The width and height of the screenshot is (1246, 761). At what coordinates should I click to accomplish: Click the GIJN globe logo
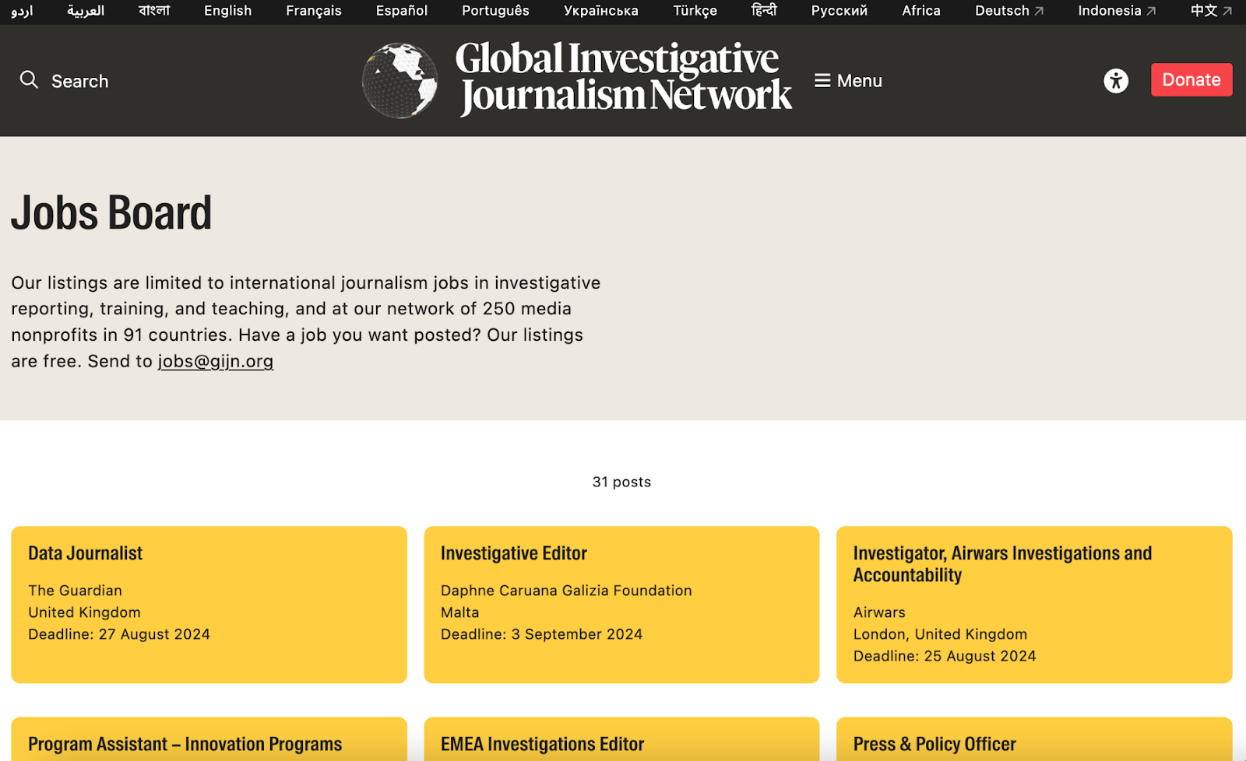[x=399, y=80]
